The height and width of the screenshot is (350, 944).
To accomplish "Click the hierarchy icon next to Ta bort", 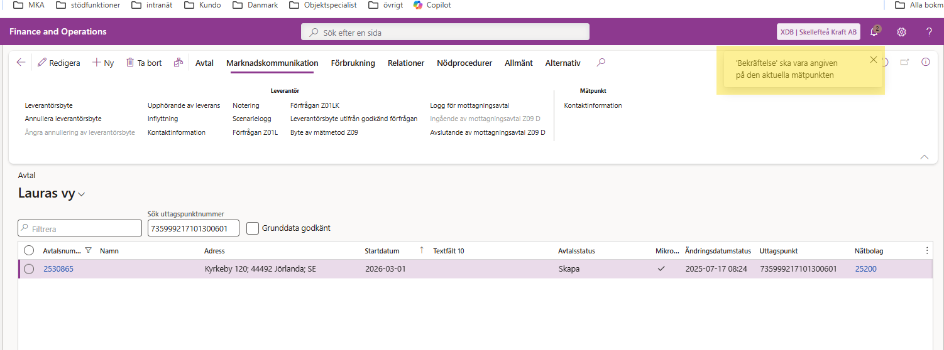I will (x=178, y=63).
